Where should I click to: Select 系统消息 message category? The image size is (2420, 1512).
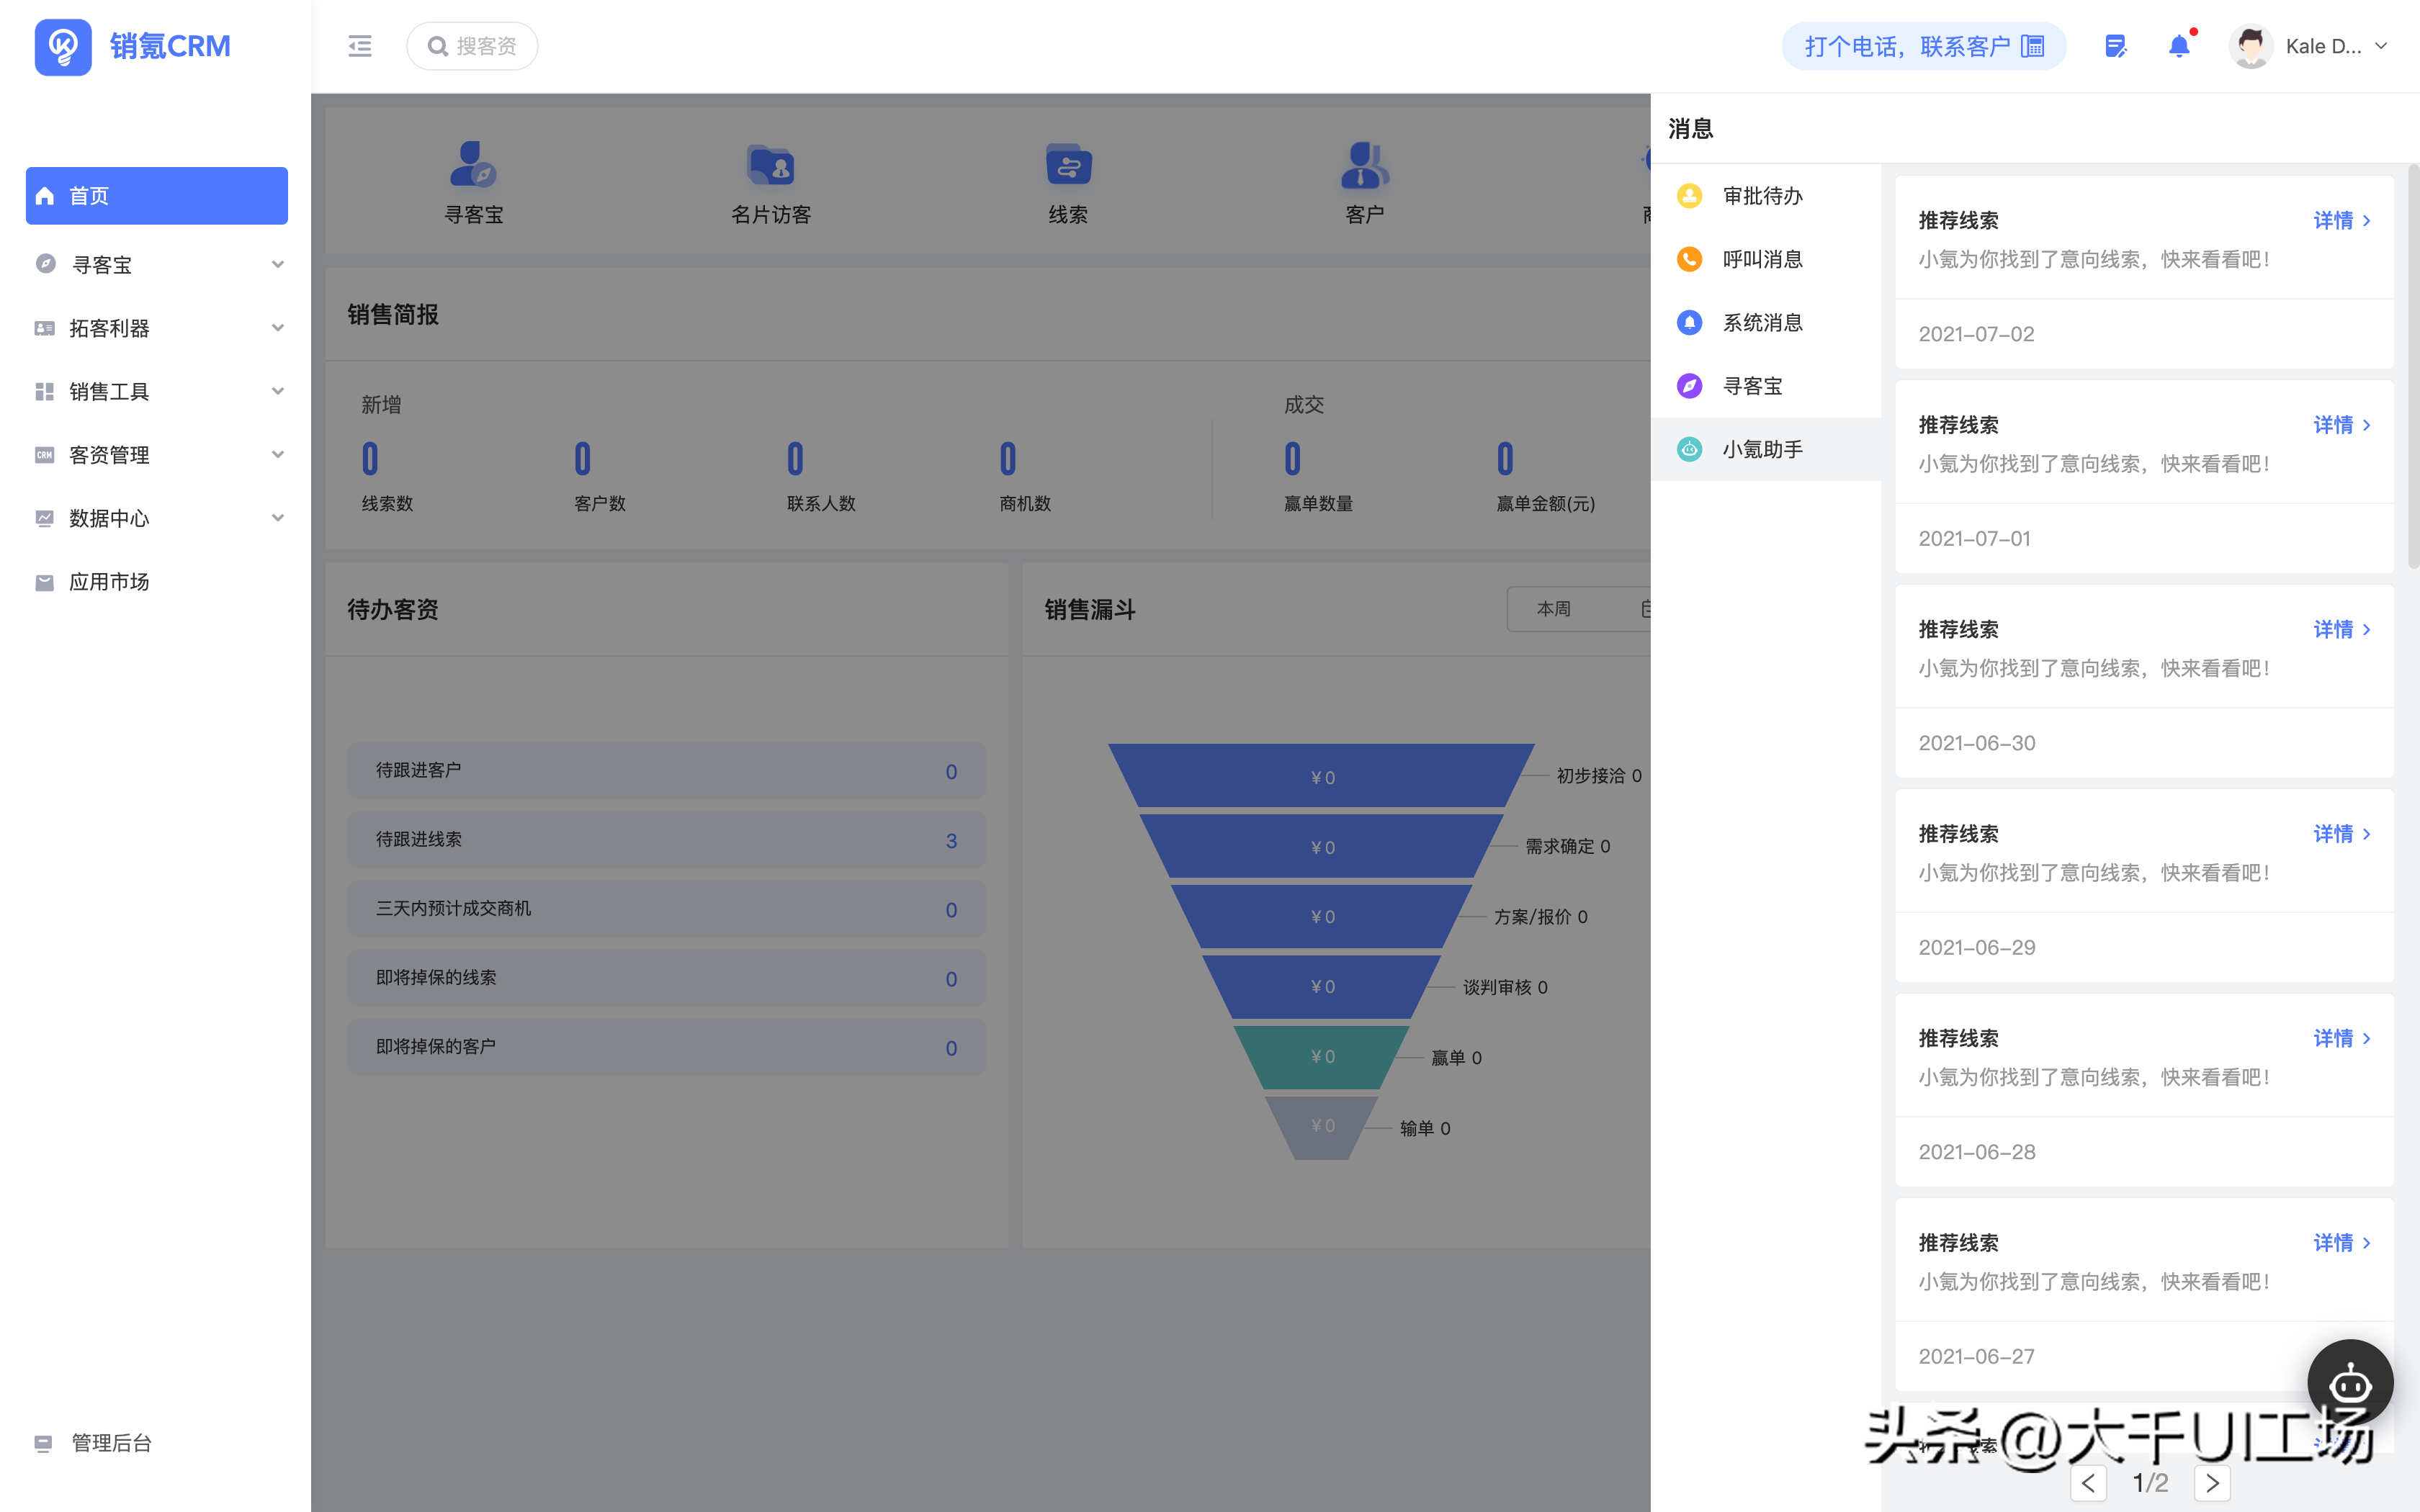click(1762, 323)
